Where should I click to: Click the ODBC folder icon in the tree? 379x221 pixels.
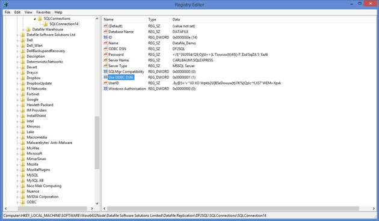tap(23, 202)
